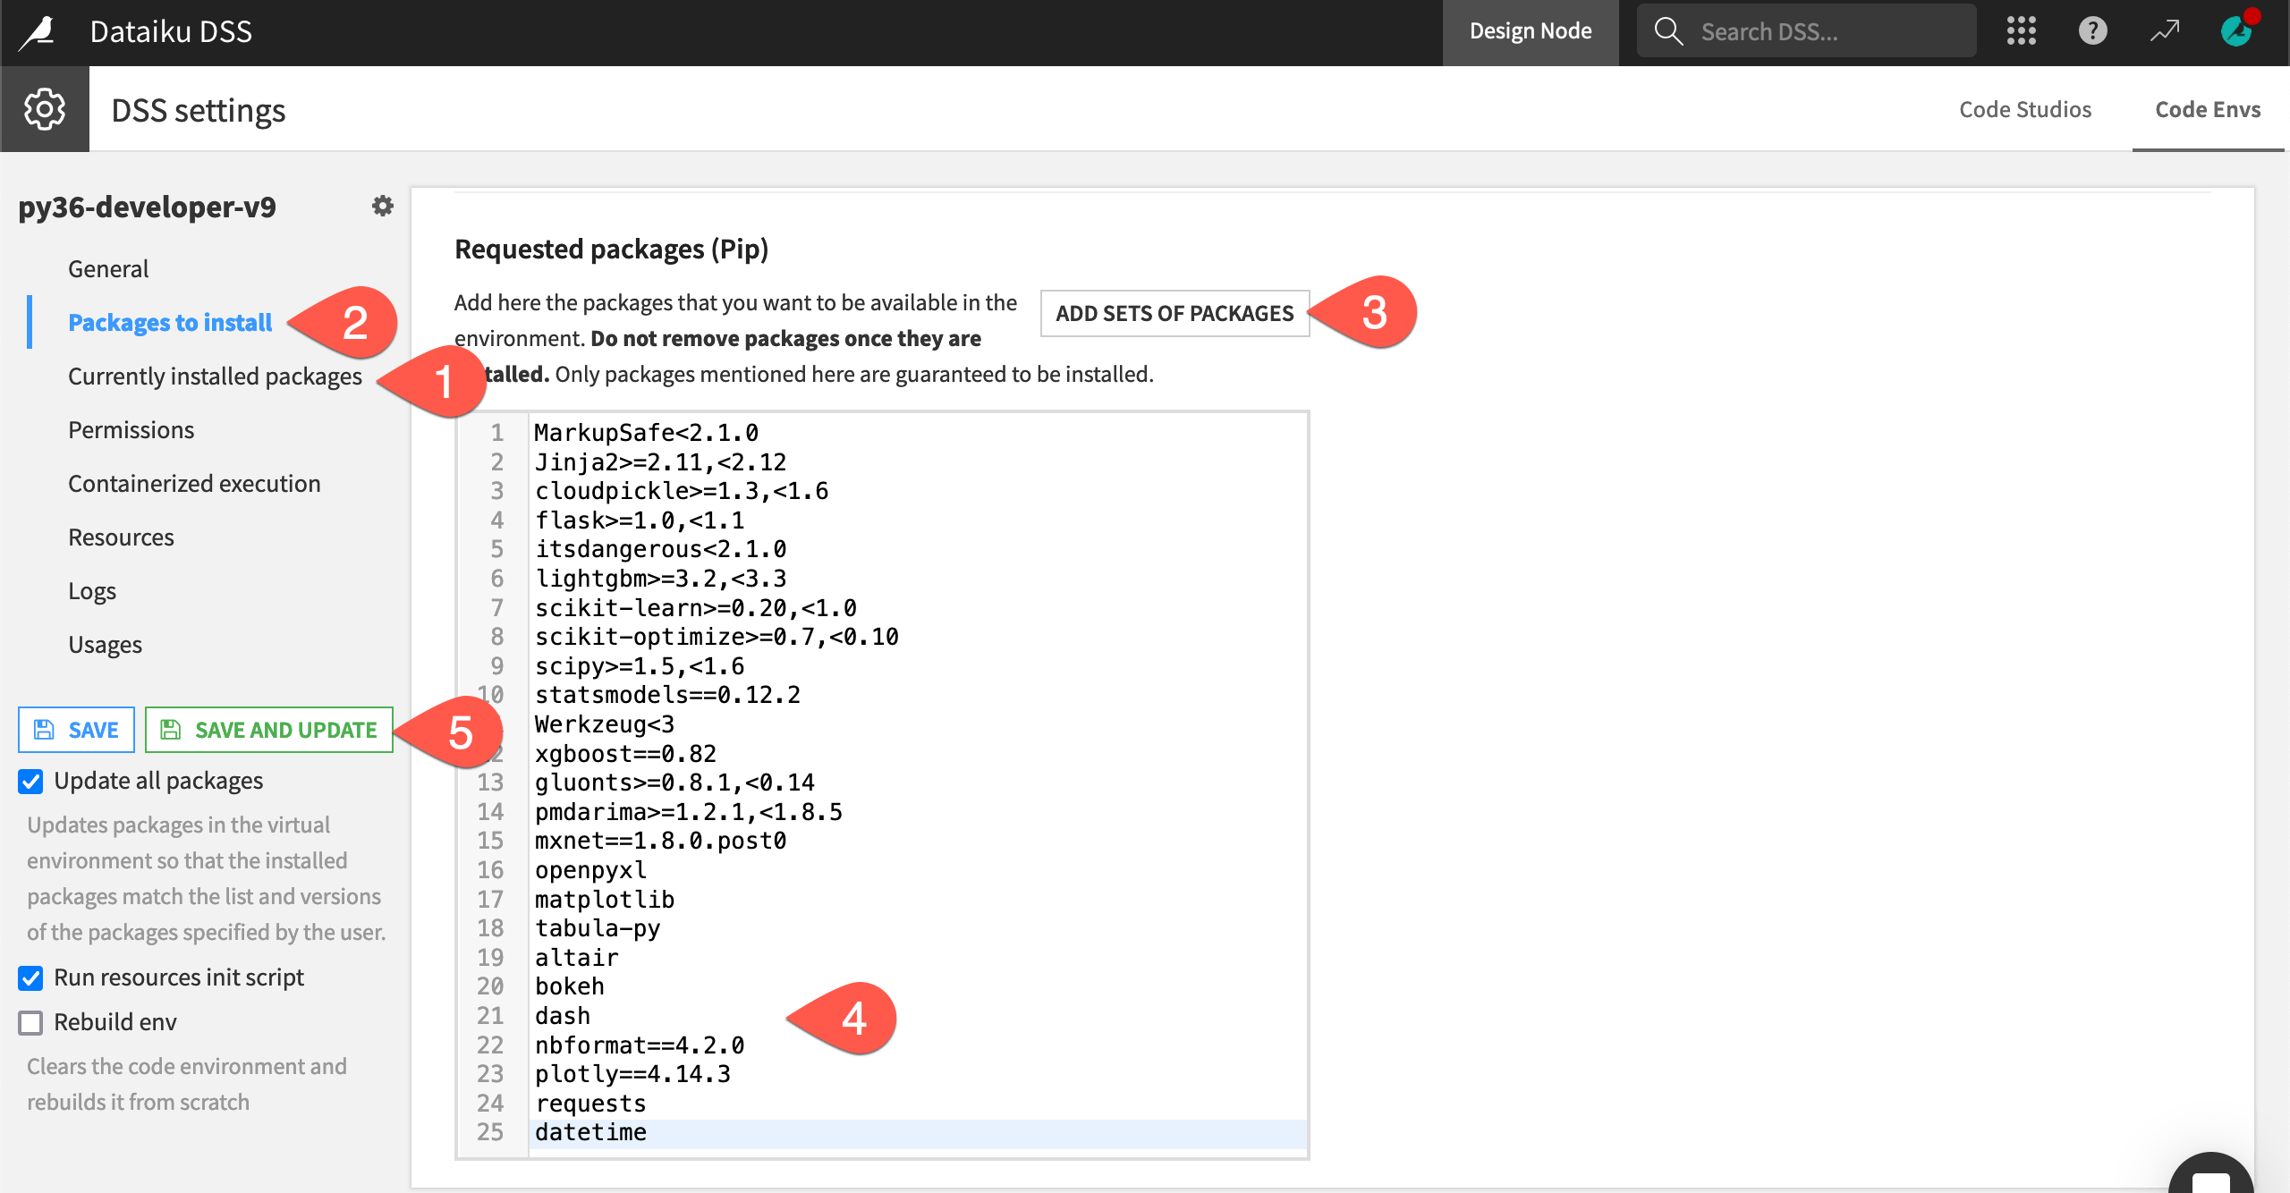2290x1193 pixels.
Task: Click the line 'requests'
Action: [x=590, y=1104]
